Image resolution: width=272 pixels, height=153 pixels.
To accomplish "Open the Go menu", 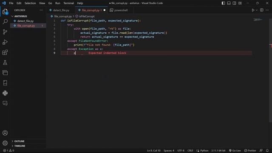I will [x=50, y=3].
